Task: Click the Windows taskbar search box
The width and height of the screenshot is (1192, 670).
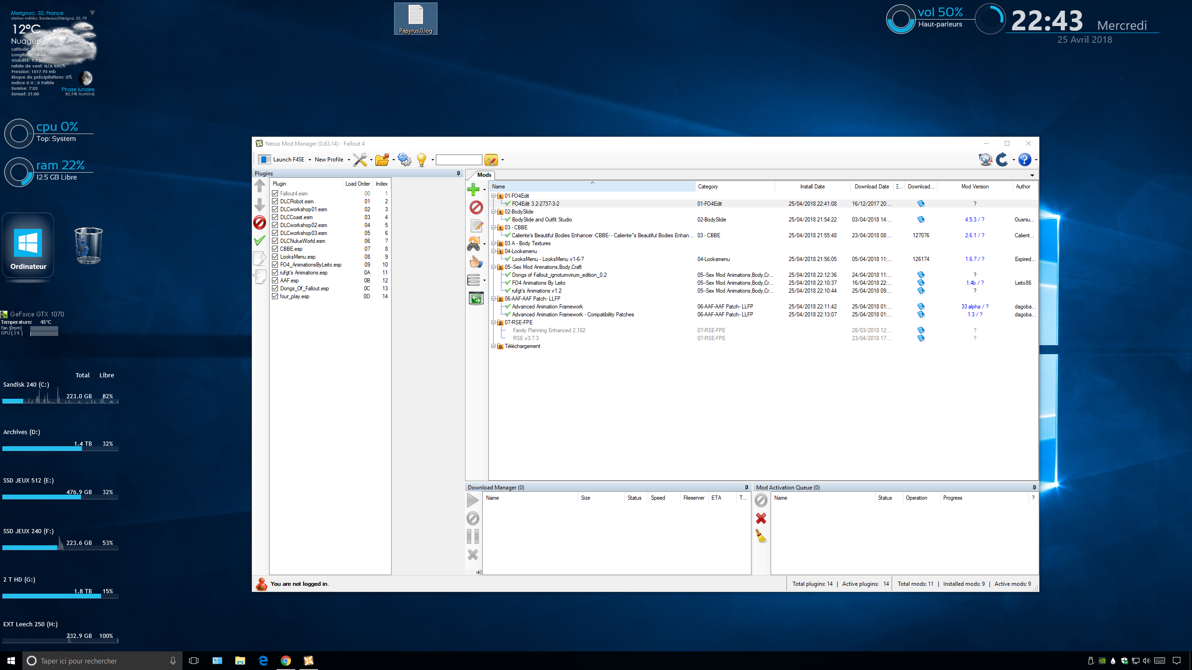Action: pos(102,661)
